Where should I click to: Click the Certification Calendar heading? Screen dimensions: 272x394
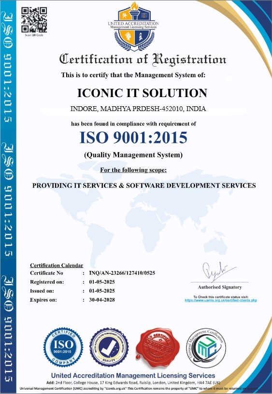(57, 266)
